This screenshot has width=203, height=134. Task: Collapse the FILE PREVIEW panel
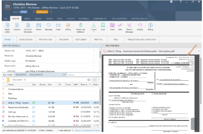[104, 45]
